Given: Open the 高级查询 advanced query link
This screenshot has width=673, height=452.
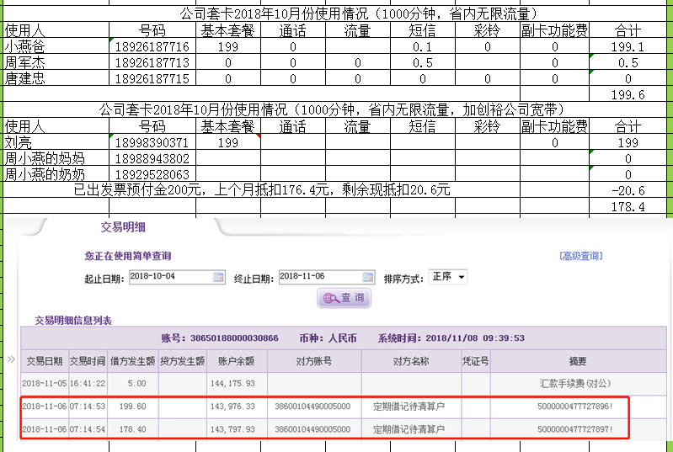Looking at the screenshot, I should 580,257.
